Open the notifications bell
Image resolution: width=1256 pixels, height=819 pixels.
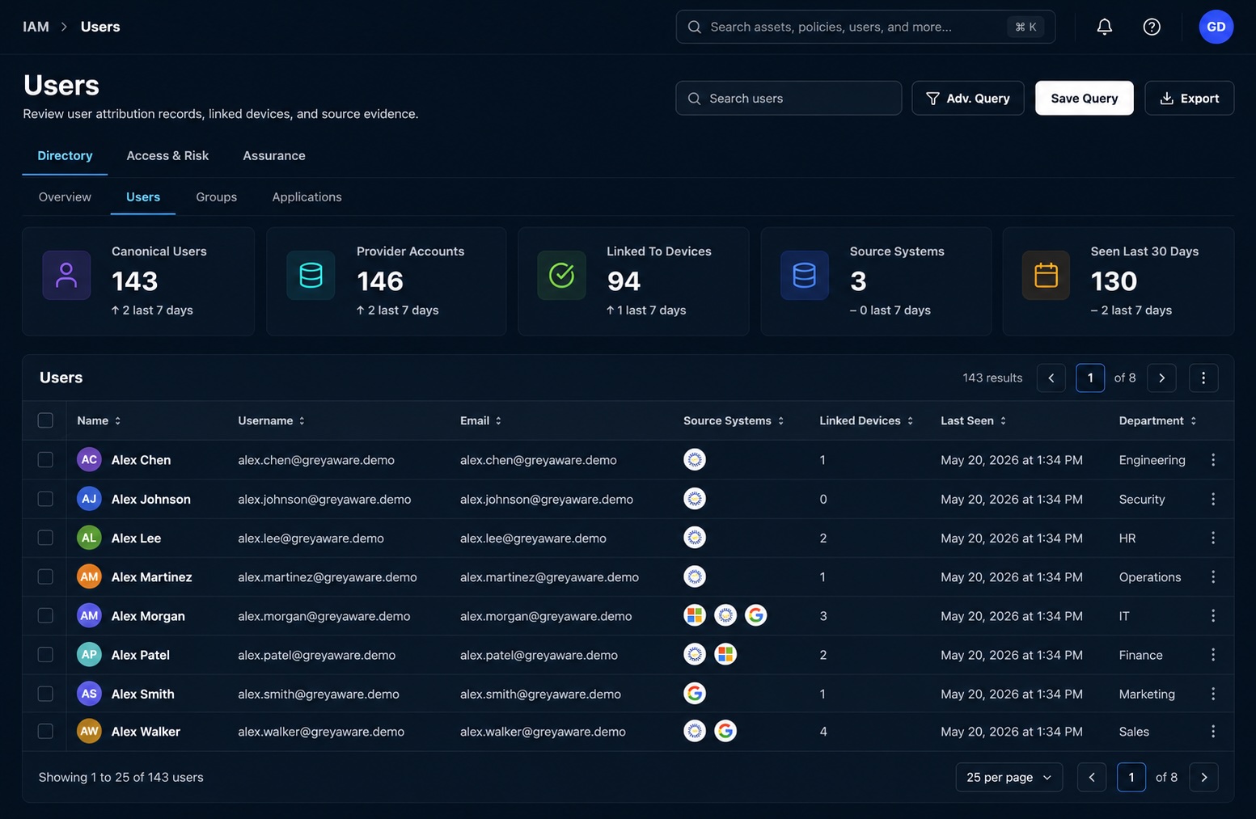1104,27
